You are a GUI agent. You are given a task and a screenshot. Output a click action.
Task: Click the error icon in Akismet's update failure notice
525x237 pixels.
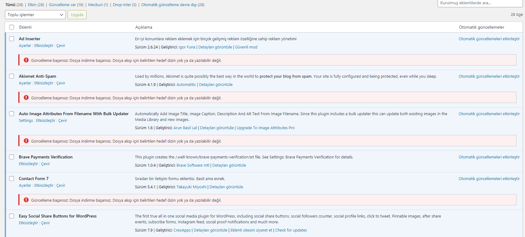[x=26, y=97]
